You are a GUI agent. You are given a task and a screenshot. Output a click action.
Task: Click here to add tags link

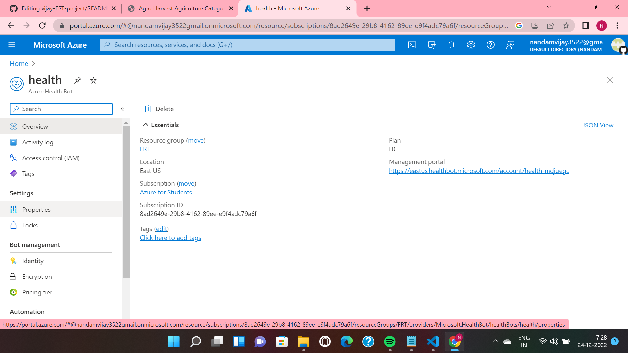pyautogui.click(x=170, y=238)
